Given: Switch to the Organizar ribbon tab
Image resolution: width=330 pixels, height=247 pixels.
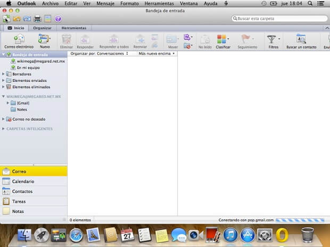Looking at the screenshot, I should 42,28.
